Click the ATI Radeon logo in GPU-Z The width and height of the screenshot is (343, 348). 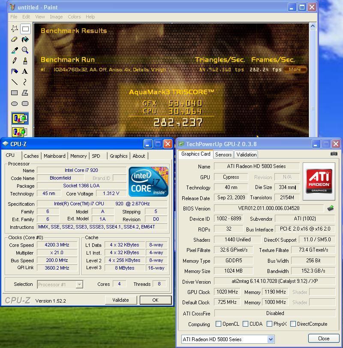pyautogui.click(x=319, y=181)
